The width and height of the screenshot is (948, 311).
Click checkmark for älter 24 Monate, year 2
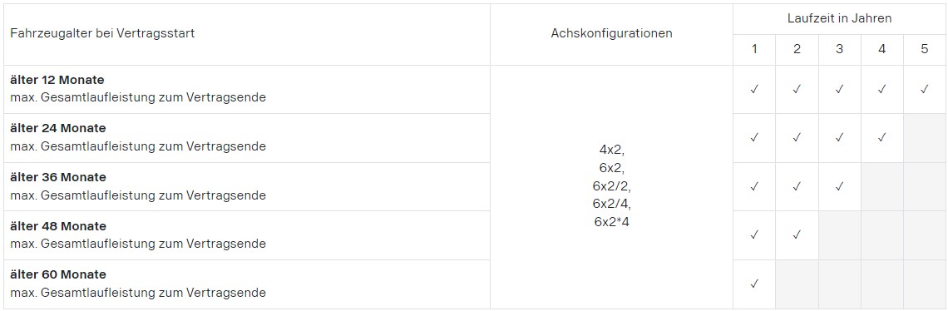click(797, 137)
